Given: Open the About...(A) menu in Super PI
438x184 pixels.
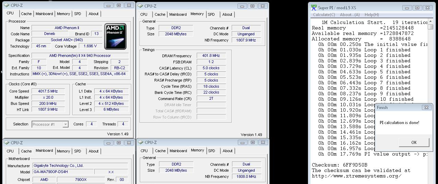Looking at the screenshot, I should 350,15.
